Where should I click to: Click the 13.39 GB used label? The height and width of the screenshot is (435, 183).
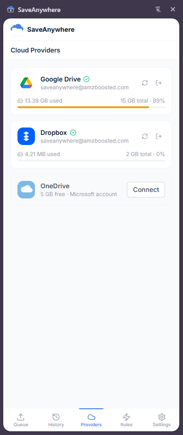[x=44, y=101]
